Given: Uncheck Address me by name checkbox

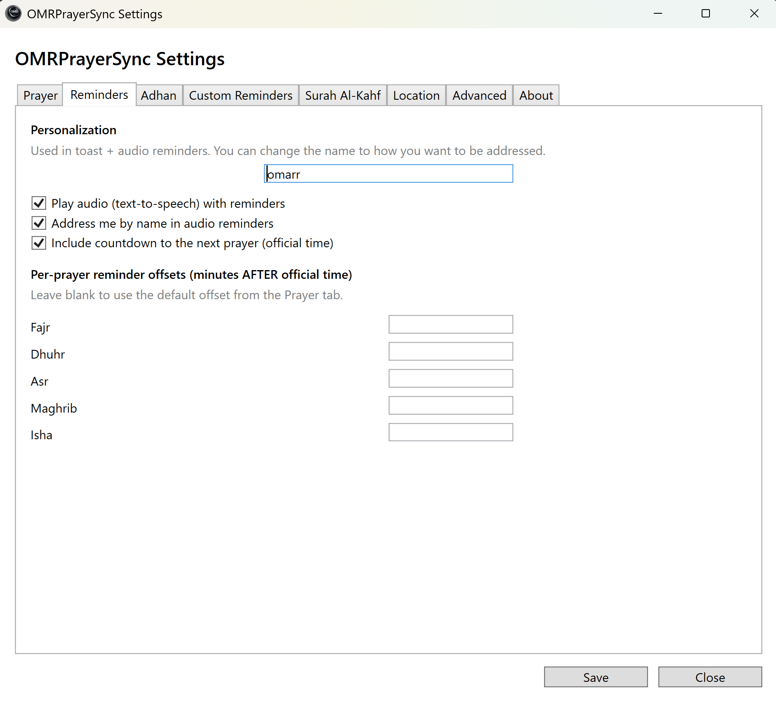Looking at the screenshot, I should [39, 224].
